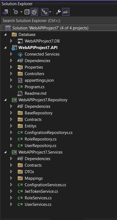Select the UserRepository.cs file
Image resolution: width=117 pixels, height=220 pixels.
[40, 146]
